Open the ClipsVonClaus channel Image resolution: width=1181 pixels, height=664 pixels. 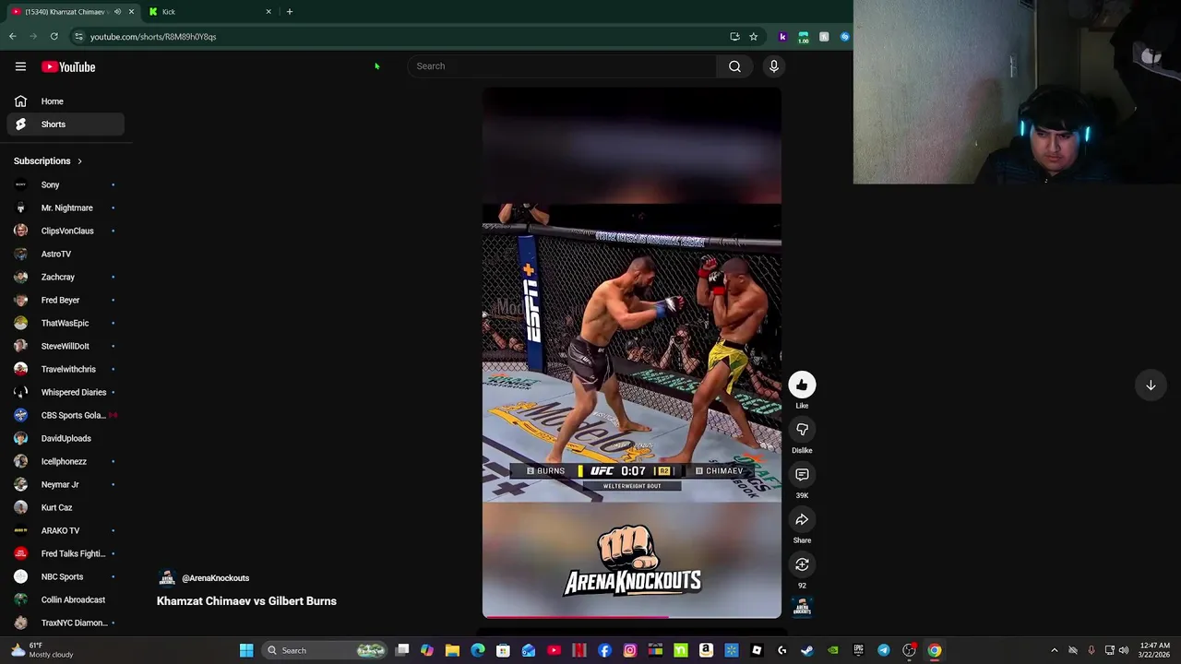pyautogui.click(x=66, y=231)
